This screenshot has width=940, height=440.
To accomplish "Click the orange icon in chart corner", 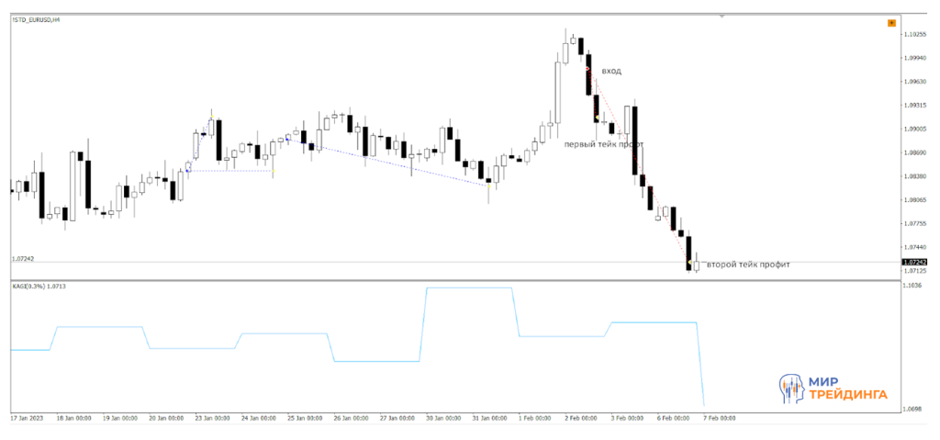I will [890, 23].
